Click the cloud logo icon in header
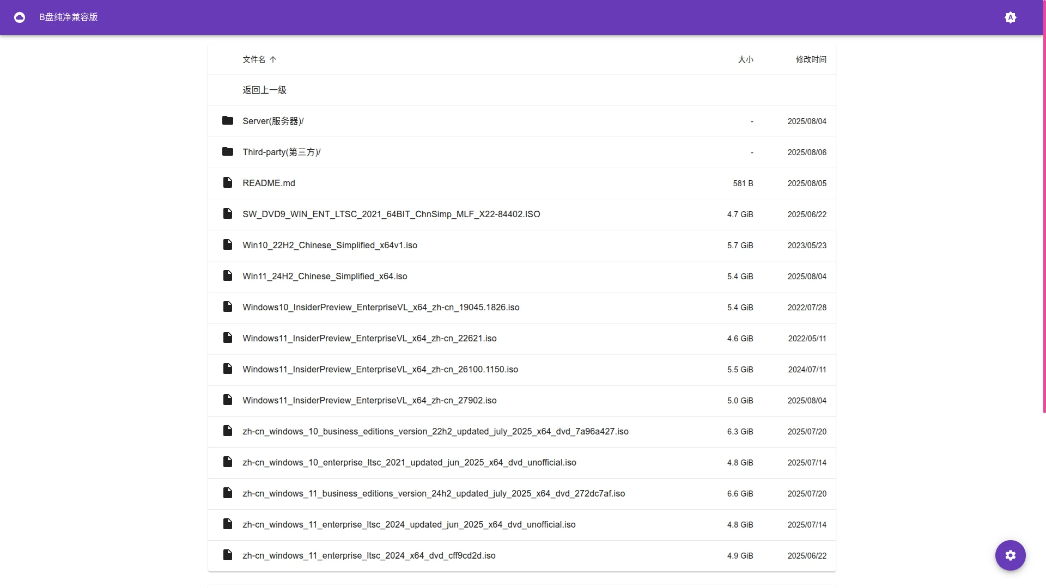 point(20,17)
